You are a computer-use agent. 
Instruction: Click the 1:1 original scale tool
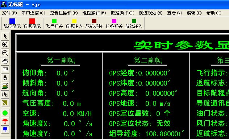5,70
